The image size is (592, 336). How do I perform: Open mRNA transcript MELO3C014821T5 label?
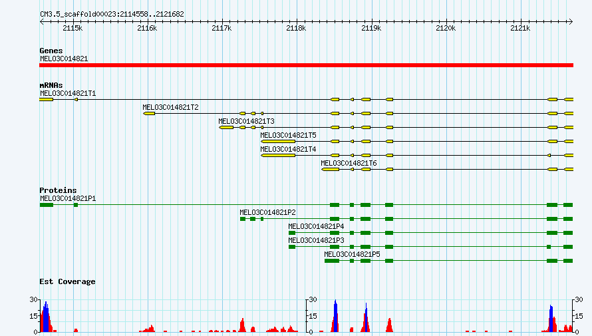(288, 135)
